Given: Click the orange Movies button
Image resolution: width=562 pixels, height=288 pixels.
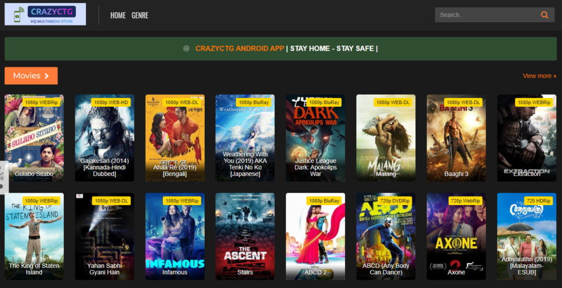Looking at the screenshot, I should click(31, 75).
